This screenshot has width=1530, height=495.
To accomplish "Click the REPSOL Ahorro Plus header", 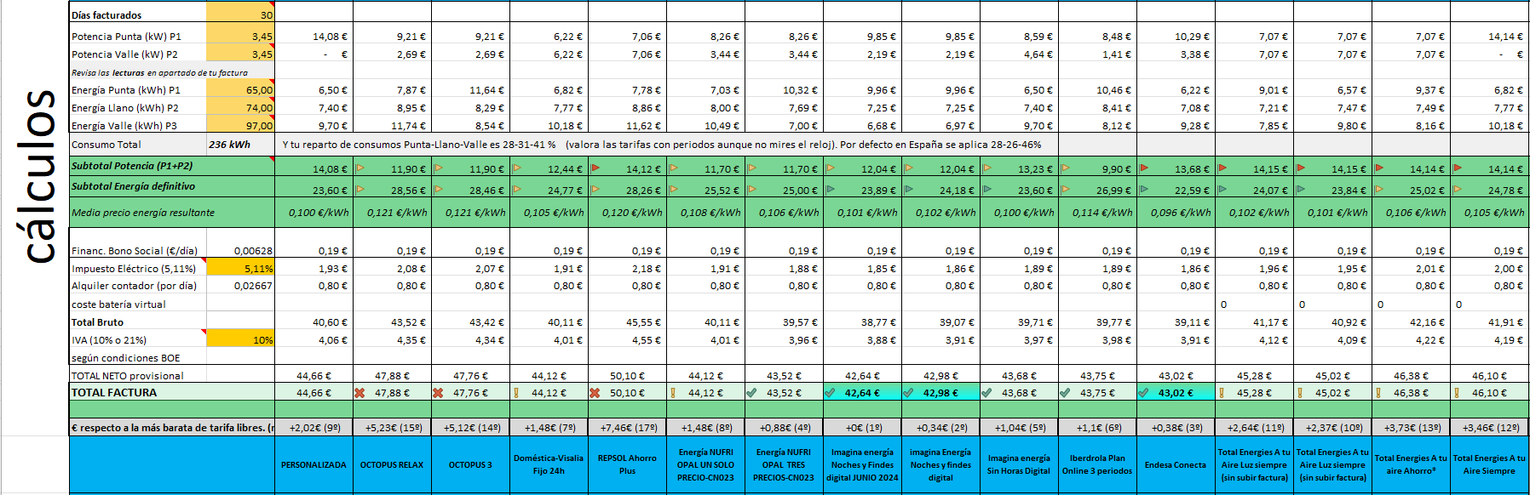I will pos(627,464).
